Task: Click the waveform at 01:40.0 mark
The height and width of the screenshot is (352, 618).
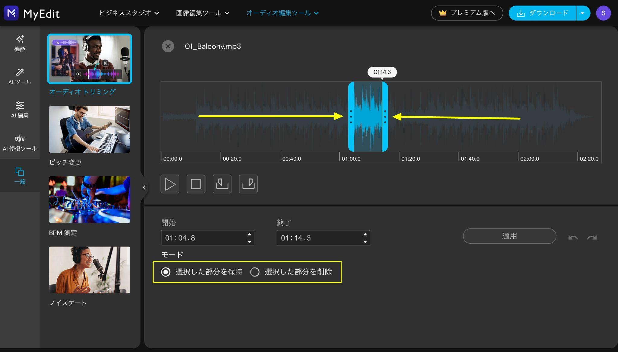Action: pyautogui.click(x=459, y=117)
